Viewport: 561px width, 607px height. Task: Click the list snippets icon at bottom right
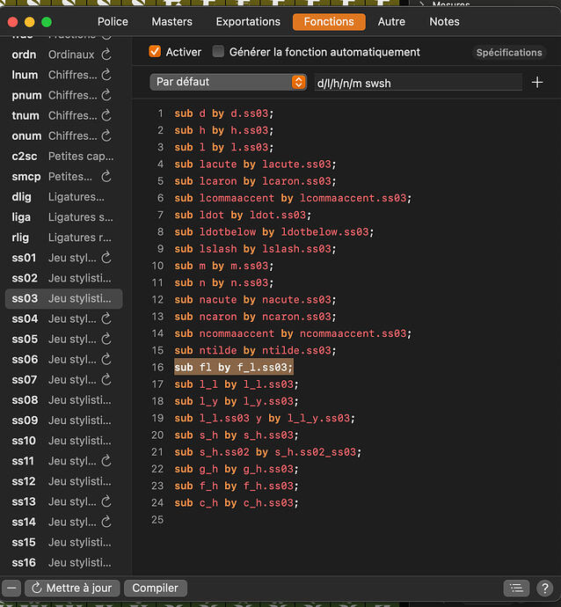516,588
